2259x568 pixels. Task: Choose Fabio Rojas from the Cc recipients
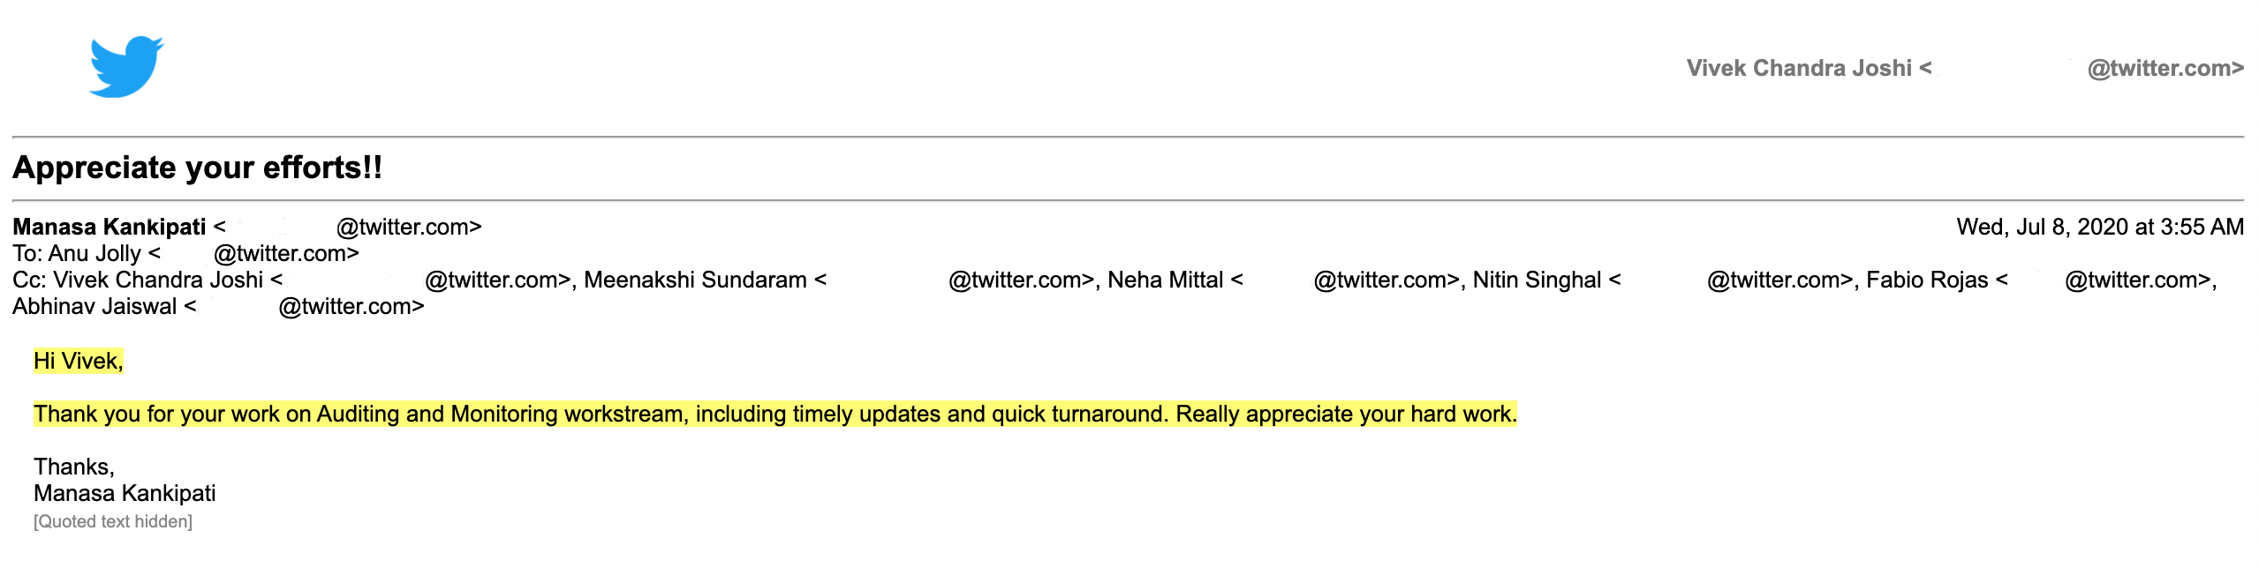tap(1927, 280)
